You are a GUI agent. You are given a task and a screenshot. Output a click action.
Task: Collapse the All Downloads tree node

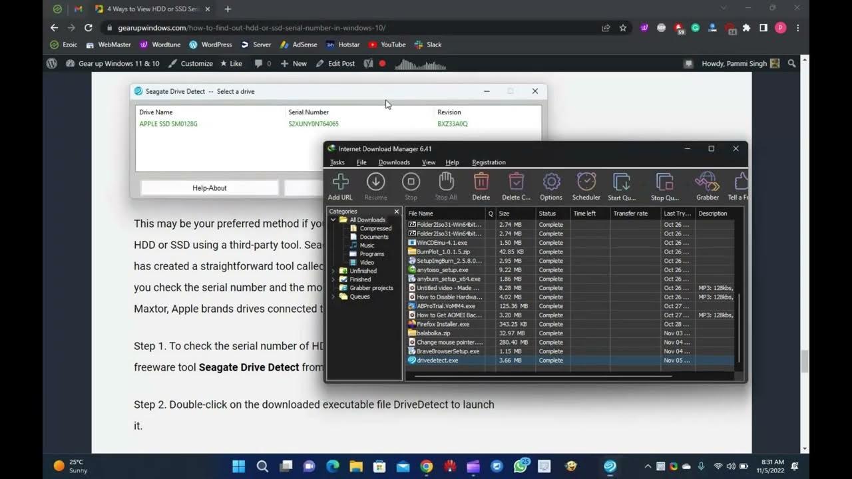coord(333,220)
